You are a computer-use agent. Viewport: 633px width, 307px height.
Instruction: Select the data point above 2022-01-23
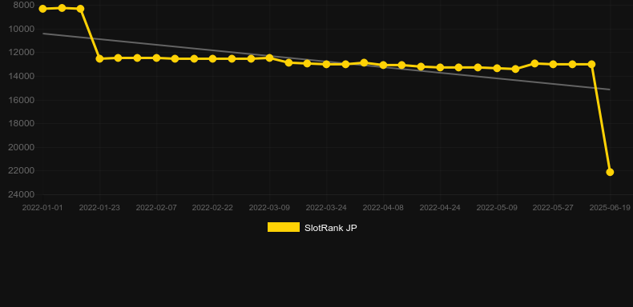point(99,59)
